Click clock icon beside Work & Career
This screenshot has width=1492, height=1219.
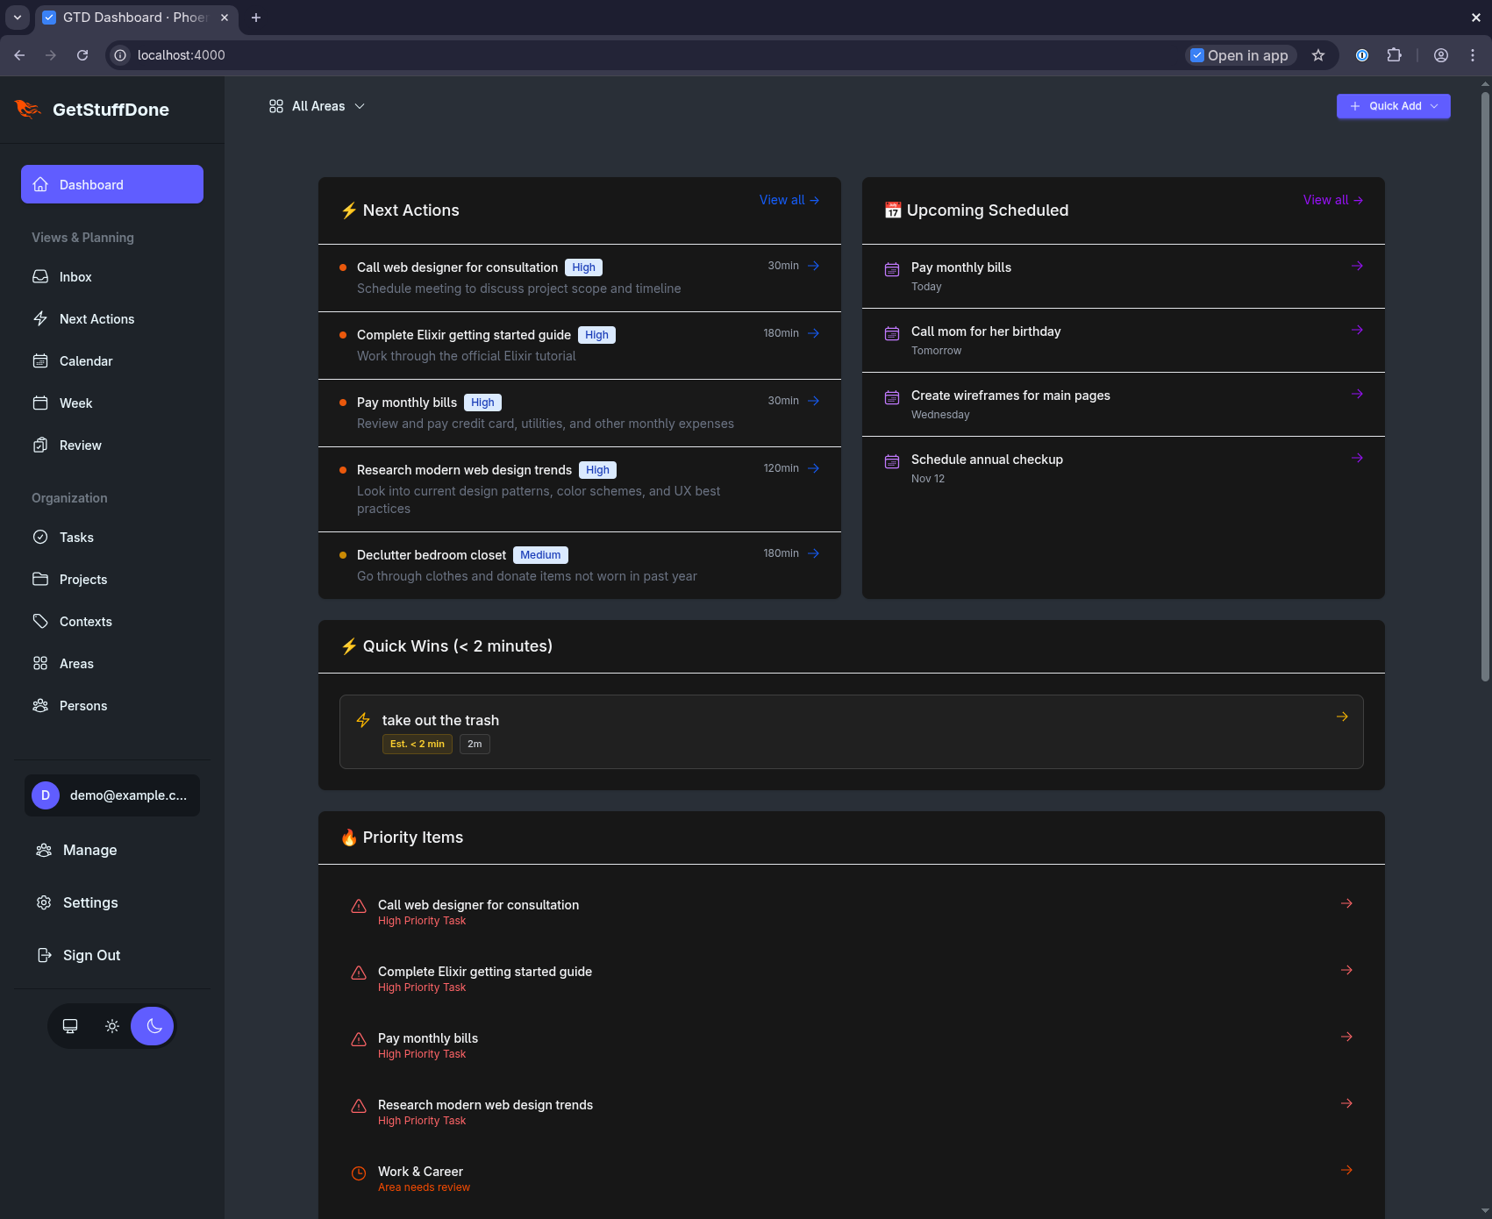359,1173
